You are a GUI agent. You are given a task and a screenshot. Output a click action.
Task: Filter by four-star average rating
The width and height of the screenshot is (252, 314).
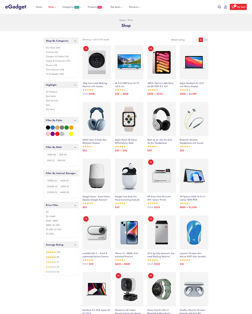pos(51,257)
